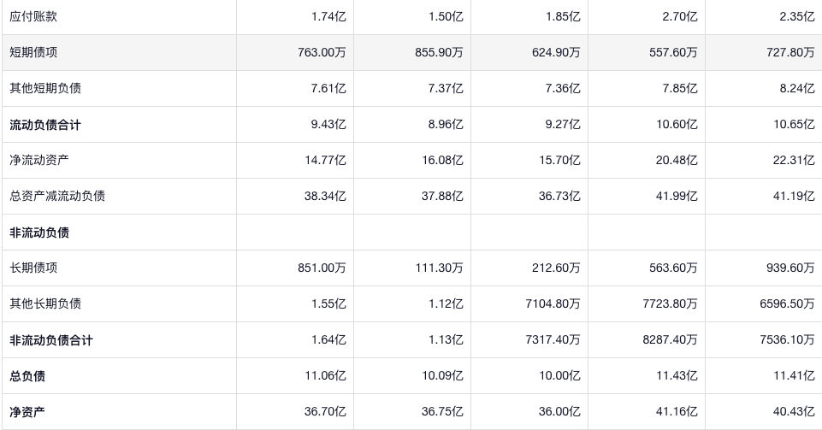The height and width of the screenshot is (430, 822).
Task: Select the 非流动负债合计 row header
Action: tap(51, 340)
